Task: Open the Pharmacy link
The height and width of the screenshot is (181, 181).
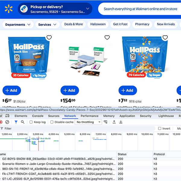Action: 142,24
